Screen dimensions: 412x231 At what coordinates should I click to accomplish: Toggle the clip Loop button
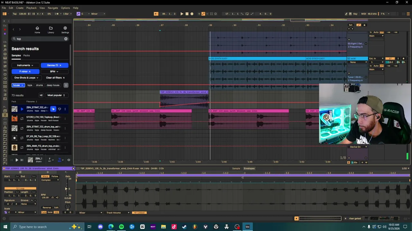[20, 188]
